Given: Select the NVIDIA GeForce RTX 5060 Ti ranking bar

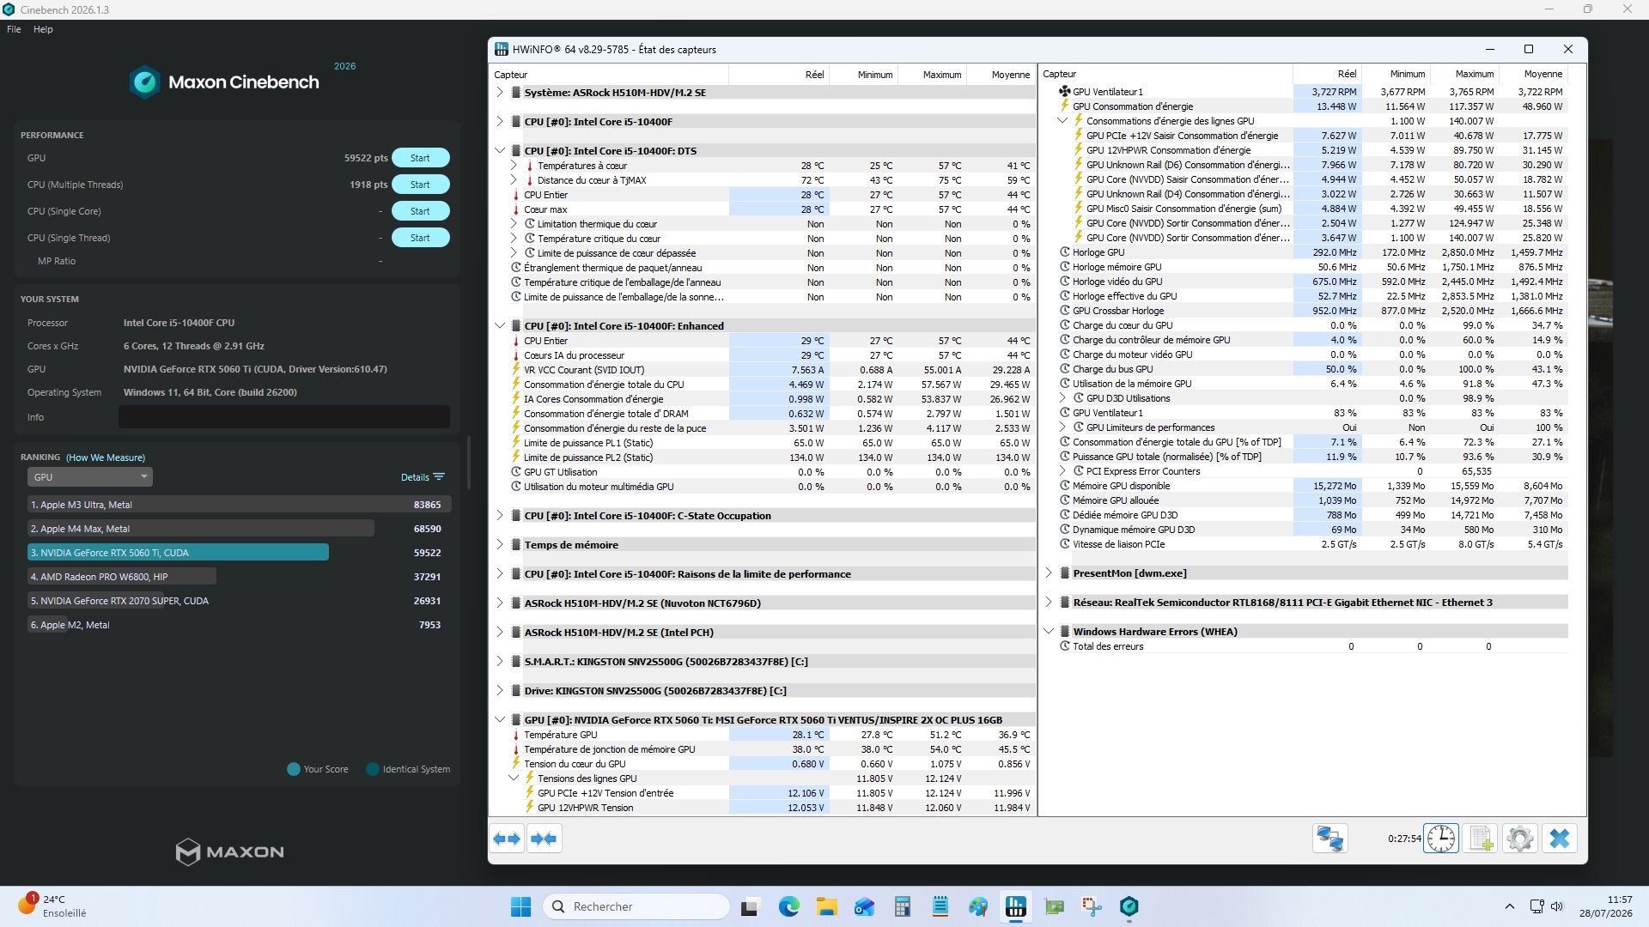Looking at the screenshot, I should (178, 553).
